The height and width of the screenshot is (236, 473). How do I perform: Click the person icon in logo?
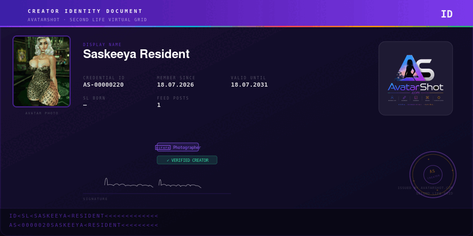(x=392, y=98)
